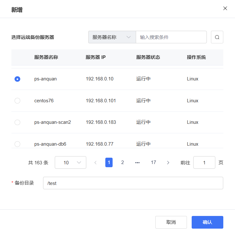
Task: Click the 备份目录 input containing /test
Action: [x=133, y=183]
